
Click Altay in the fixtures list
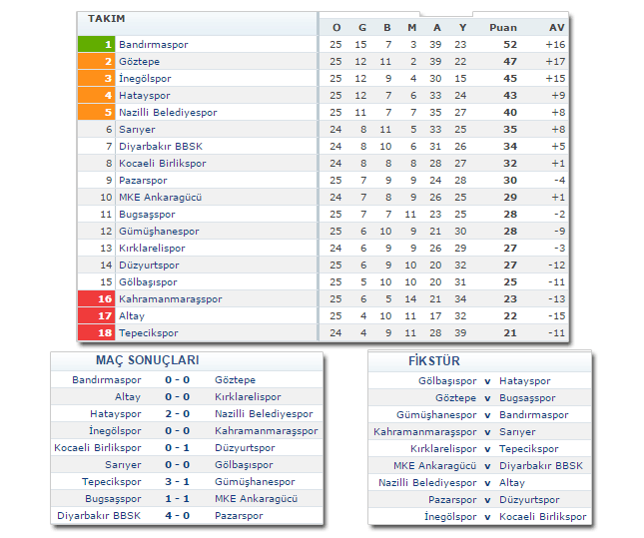pos(511,483)
